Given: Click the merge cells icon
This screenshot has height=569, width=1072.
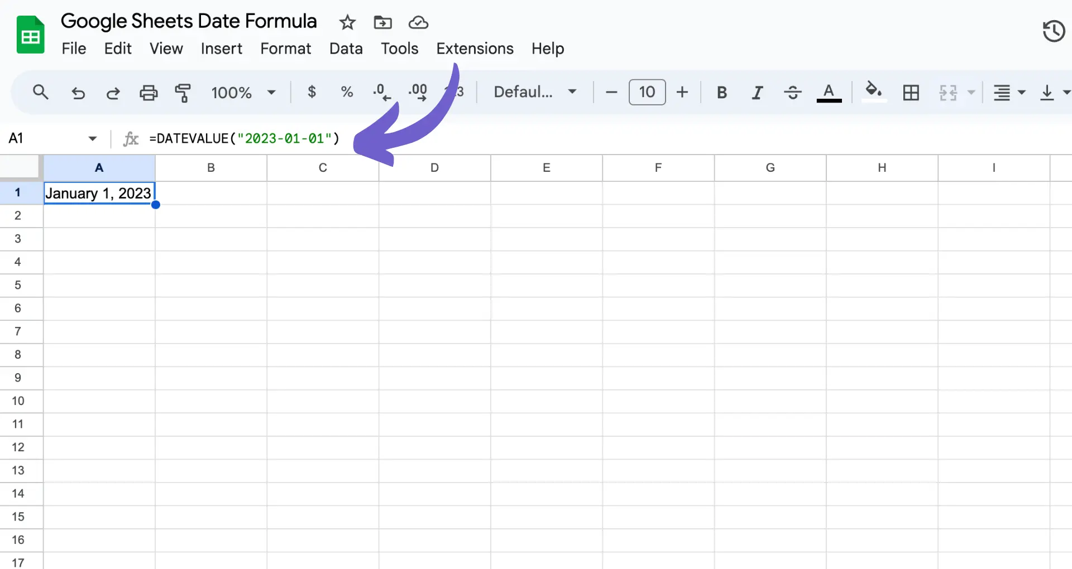Looking at the screenshot, I should [948, 93].
